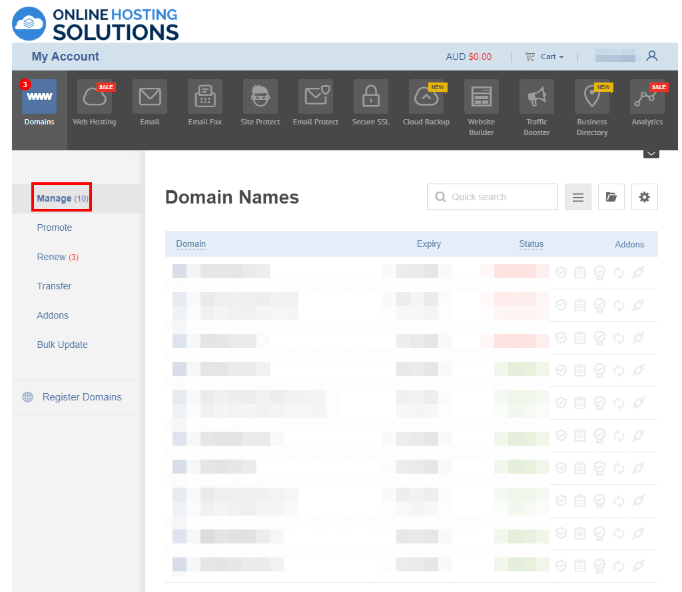Click the Register Domains link

click(x=82, y=397)
